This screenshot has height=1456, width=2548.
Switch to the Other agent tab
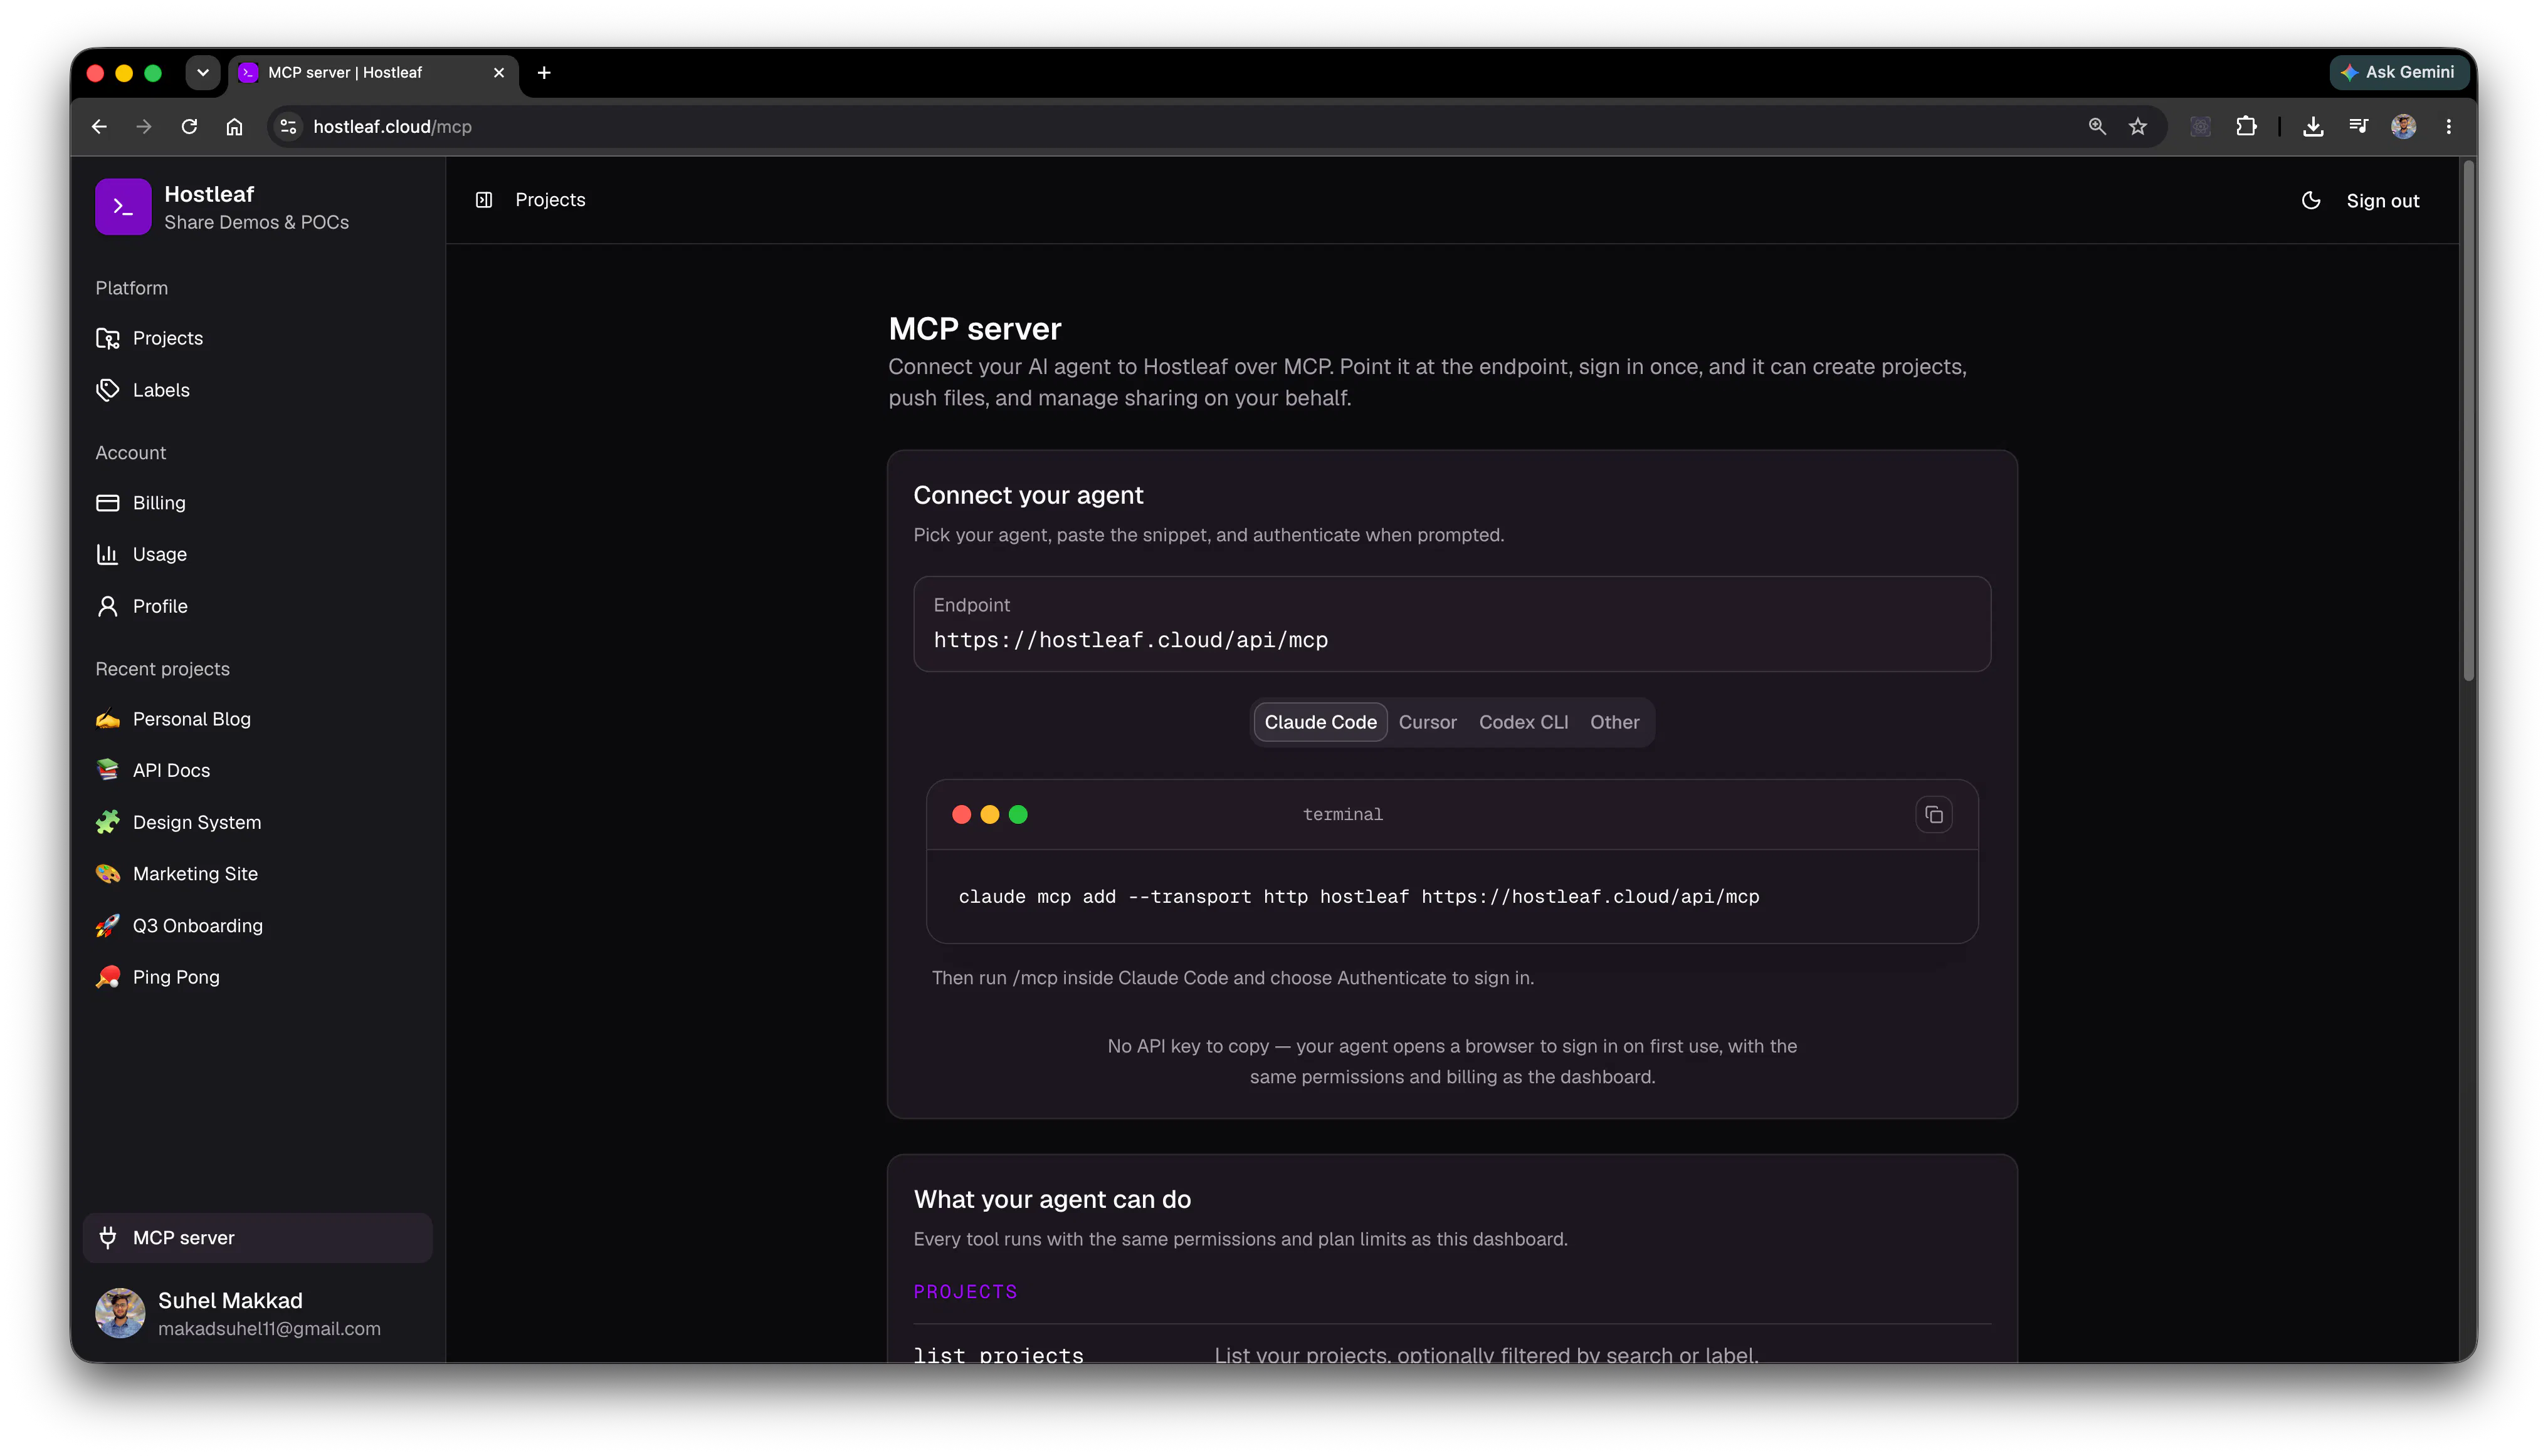point(1614,722)
